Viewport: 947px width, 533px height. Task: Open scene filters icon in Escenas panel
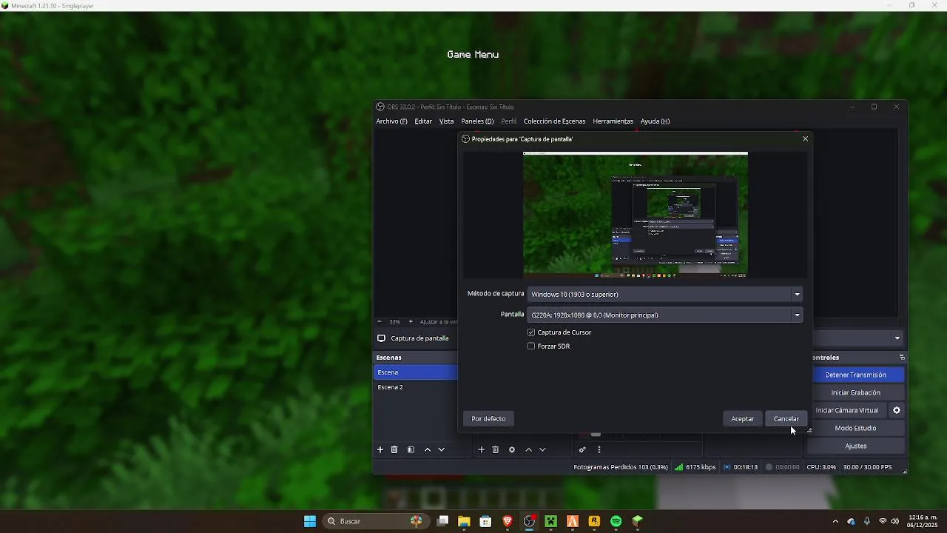tap(411, 449)
